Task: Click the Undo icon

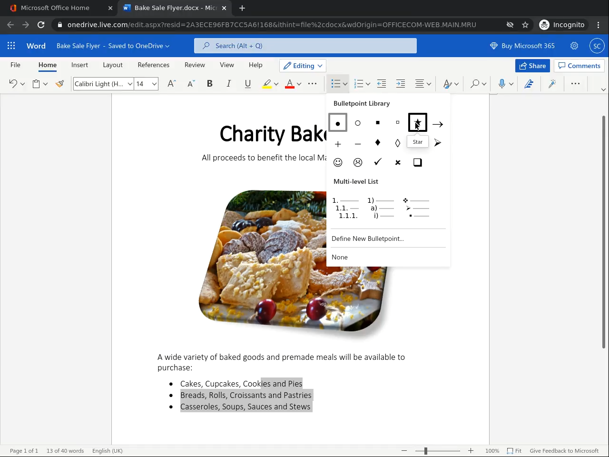Action: (13, 84)
